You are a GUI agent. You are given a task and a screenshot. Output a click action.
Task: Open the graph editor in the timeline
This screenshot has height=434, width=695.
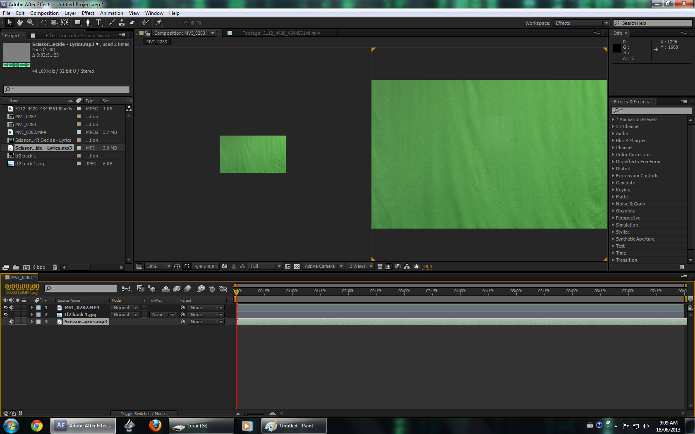223,289
